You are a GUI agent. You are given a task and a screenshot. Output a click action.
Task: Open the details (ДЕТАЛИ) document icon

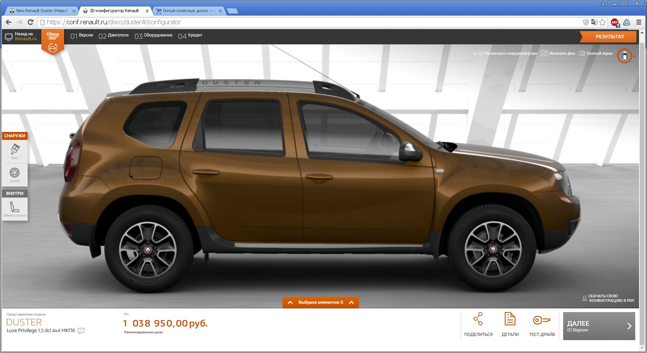[x=510, y=319]
